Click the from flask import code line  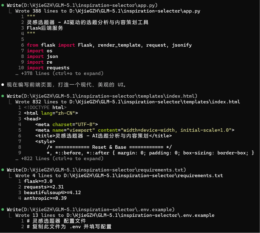pos(109,45)
